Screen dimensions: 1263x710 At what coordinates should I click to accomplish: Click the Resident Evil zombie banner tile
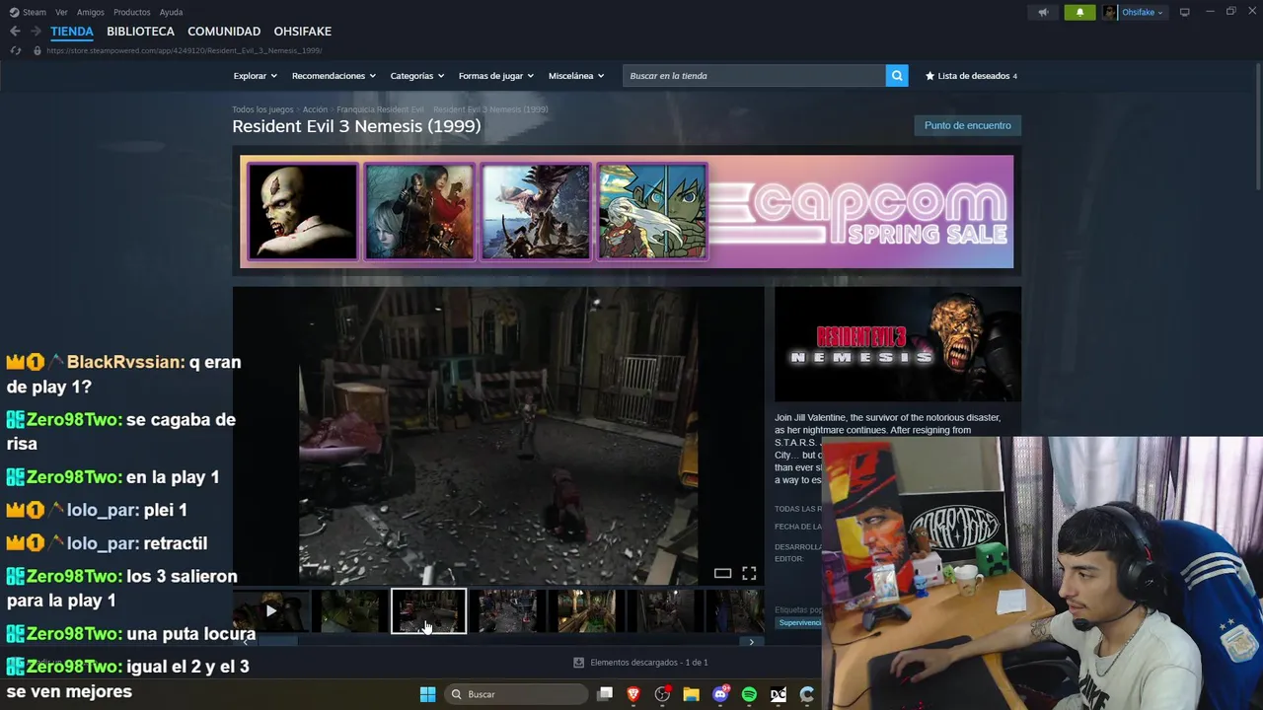point(302,211)
